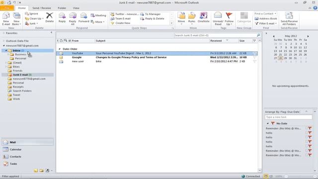Open the Rules menu
The width and height of the screenshot is (318, 179).
click(191, 18)
